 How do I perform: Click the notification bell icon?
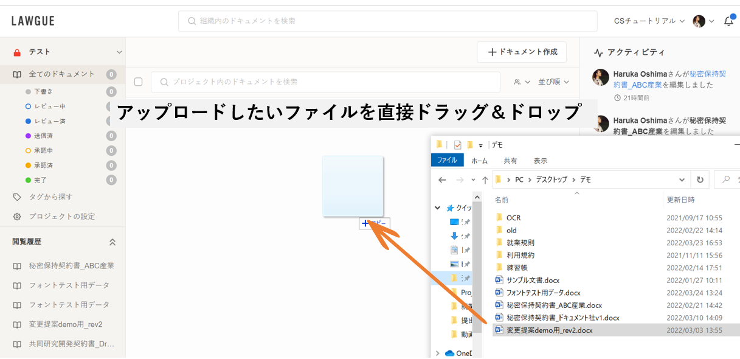pyautogui.click(x=728, y=21)
